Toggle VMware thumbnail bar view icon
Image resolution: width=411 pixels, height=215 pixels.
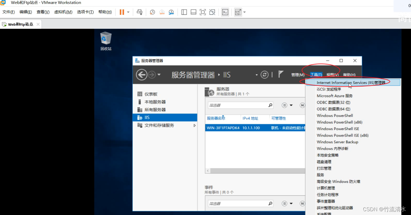(193, 12)
